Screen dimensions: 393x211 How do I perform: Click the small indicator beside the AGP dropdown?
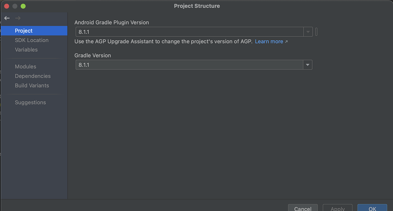pos(316,32)
